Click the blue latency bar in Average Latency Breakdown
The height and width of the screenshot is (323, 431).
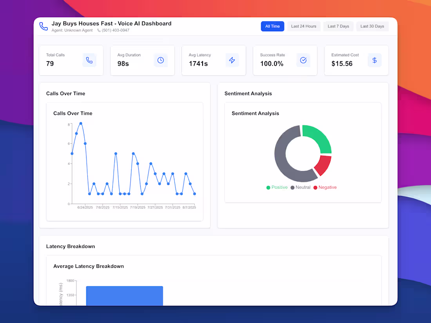[x=124, y=296]
